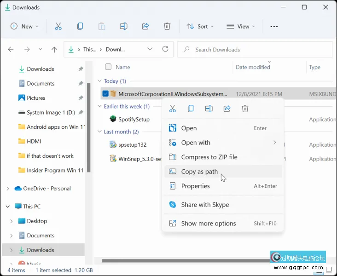The image size is (337, 276).
Task: Click the New button in the toolbar
Action: pos(24,27)
